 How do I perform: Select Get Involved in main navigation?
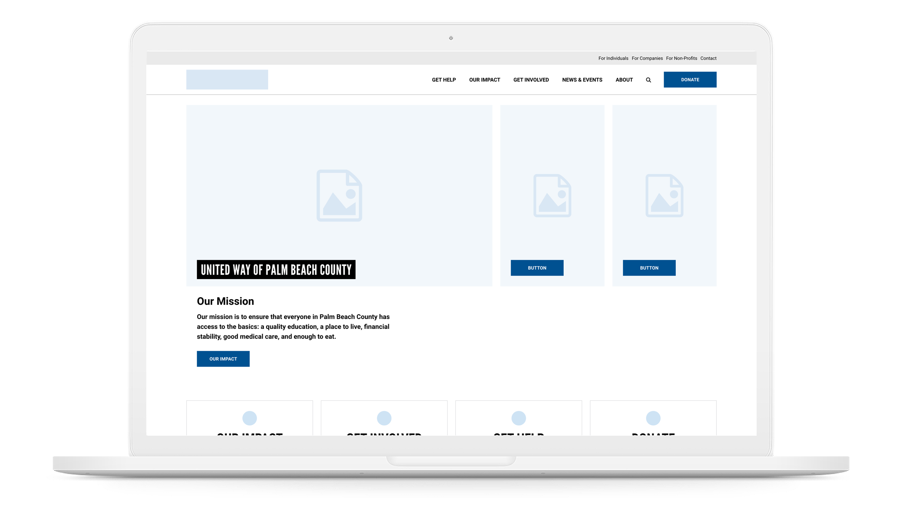click(x=531, y=80)
